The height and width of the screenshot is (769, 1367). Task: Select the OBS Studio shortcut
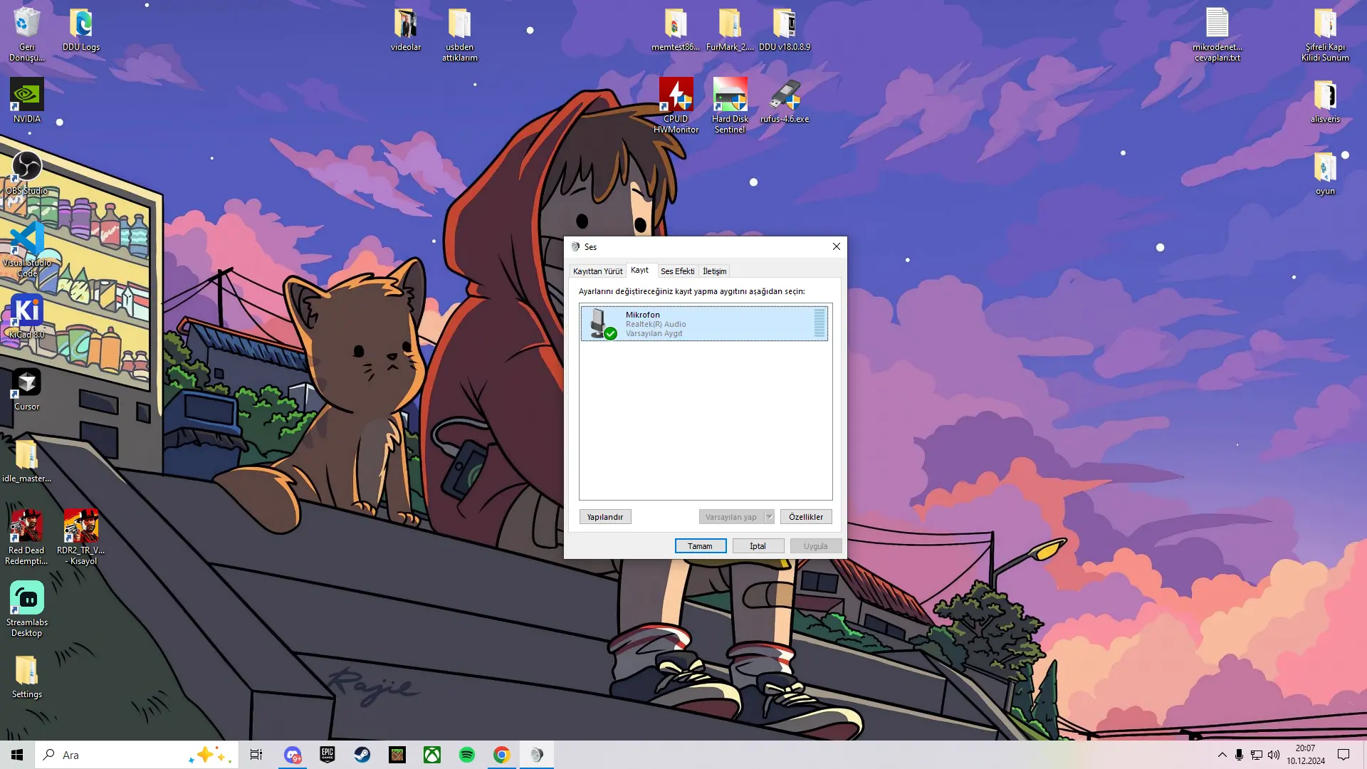tap(26, 172)
